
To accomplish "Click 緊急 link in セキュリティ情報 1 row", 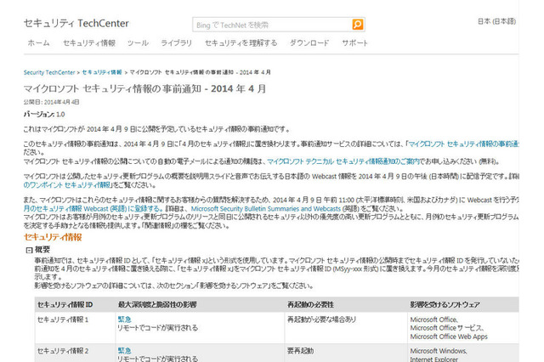I will (x=125, y=318).
